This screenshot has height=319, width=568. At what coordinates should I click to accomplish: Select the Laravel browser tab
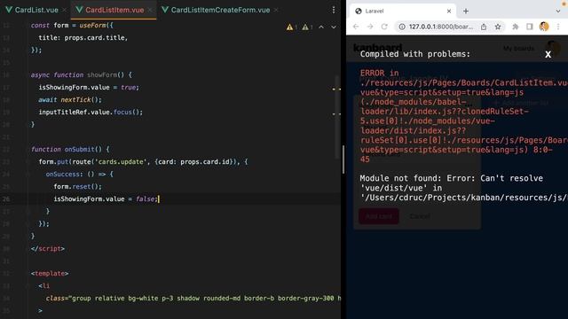tap(402, 12)
